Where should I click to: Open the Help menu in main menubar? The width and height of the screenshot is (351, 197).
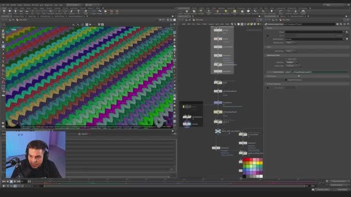(x=61, y=5)
